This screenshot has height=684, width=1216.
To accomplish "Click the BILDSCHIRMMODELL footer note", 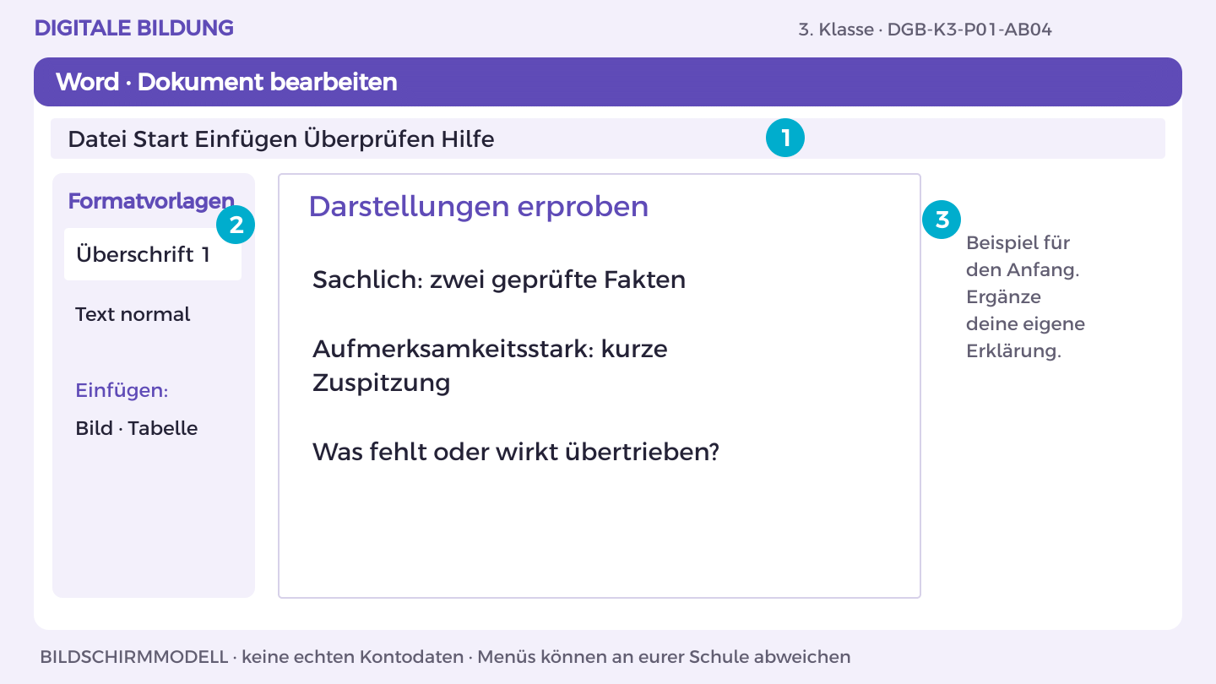I will [445, 656].
